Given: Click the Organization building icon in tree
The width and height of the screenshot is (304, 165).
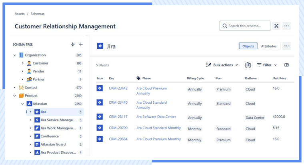Looking at the screenshot, I should point(21,55).
